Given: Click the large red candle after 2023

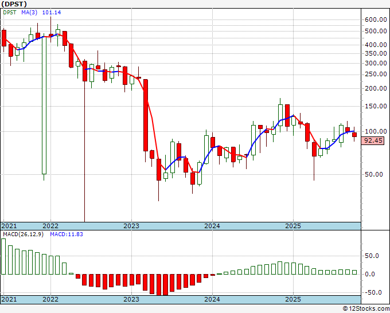Looking at the screenshot, I should (146, 115).
